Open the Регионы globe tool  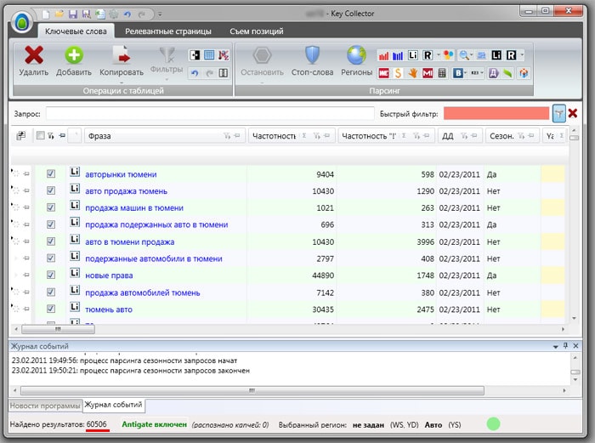click(x=356, y=60)
